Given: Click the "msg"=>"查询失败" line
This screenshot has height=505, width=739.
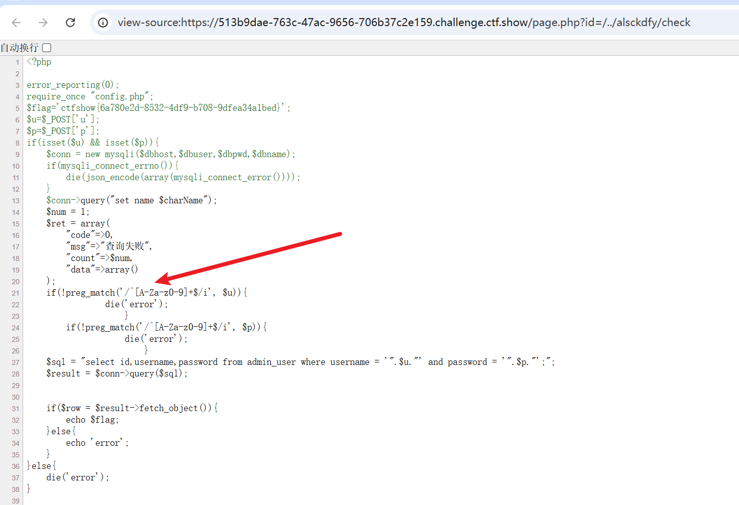Looking at the screenshot, I should tap(109, 246).
